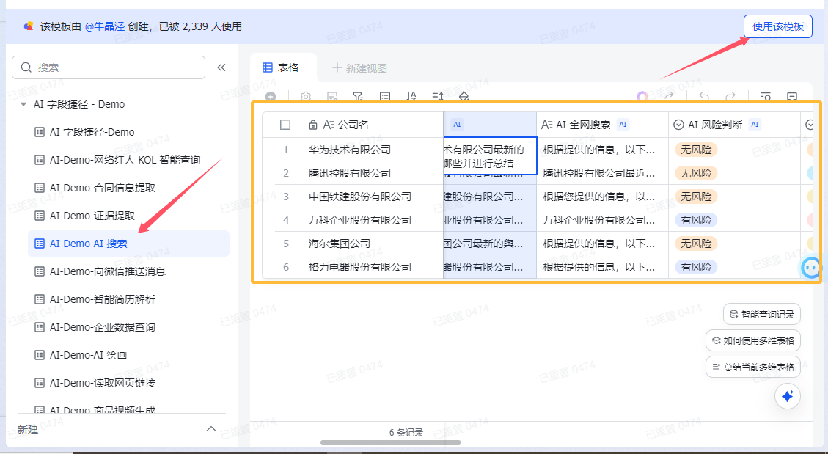This screenshot has height=454, width=828.
Task: Click the 无风险 tag in 华为 row
Action: tap(696, 150)
